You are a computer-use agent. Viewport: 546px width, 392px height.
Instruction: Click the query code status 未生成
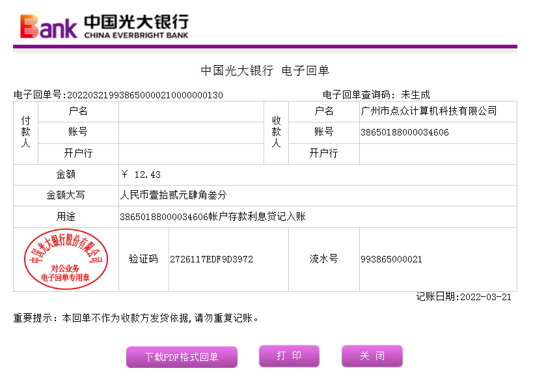(415, 95)
